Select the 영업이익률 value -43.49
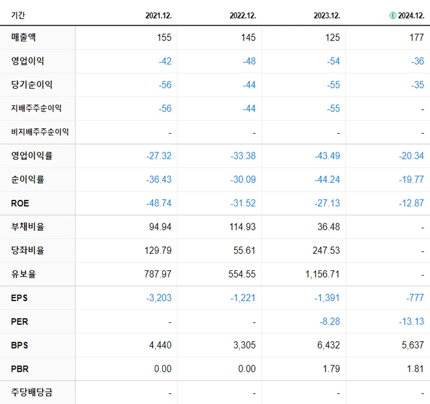The image size is (430, 404). [x=327, y=156]
